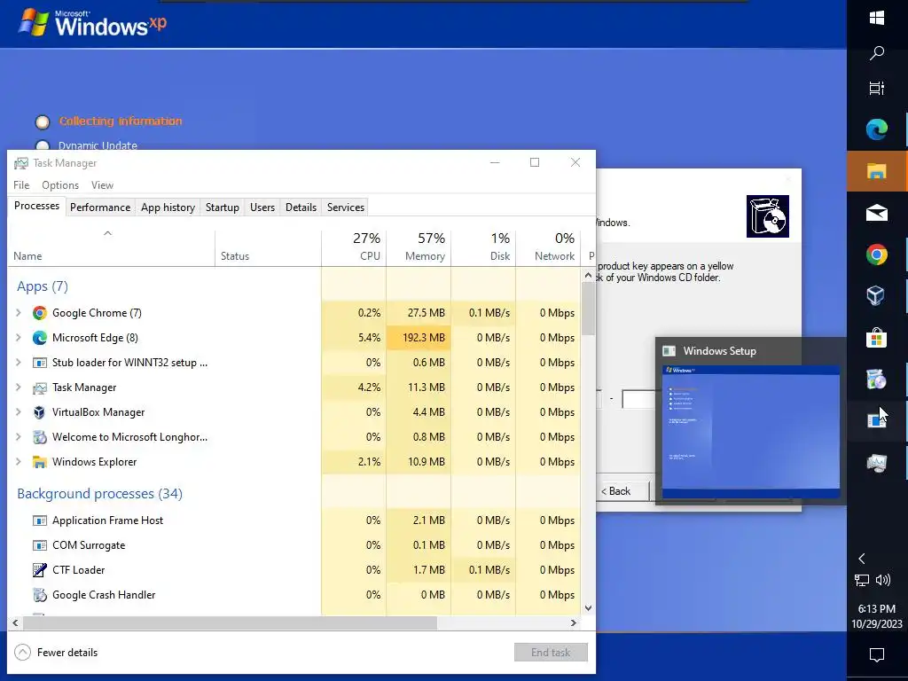Viewport: 908px width, 681px height.
Task: Select the Welcome to Microsoft Longhorn icon
Action: point(39,437)
